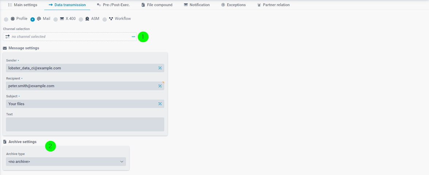Click into the Text message area
The width and height of the screenshot is (429, 175).
85,125
